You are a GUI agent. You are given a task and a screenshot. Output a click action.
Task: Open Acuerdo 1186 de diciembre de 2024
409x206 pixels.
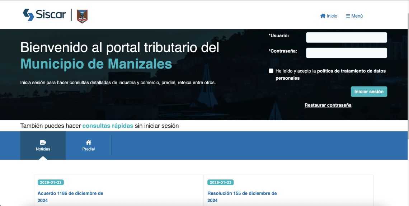pyautogui.click(x=70, y=197)
